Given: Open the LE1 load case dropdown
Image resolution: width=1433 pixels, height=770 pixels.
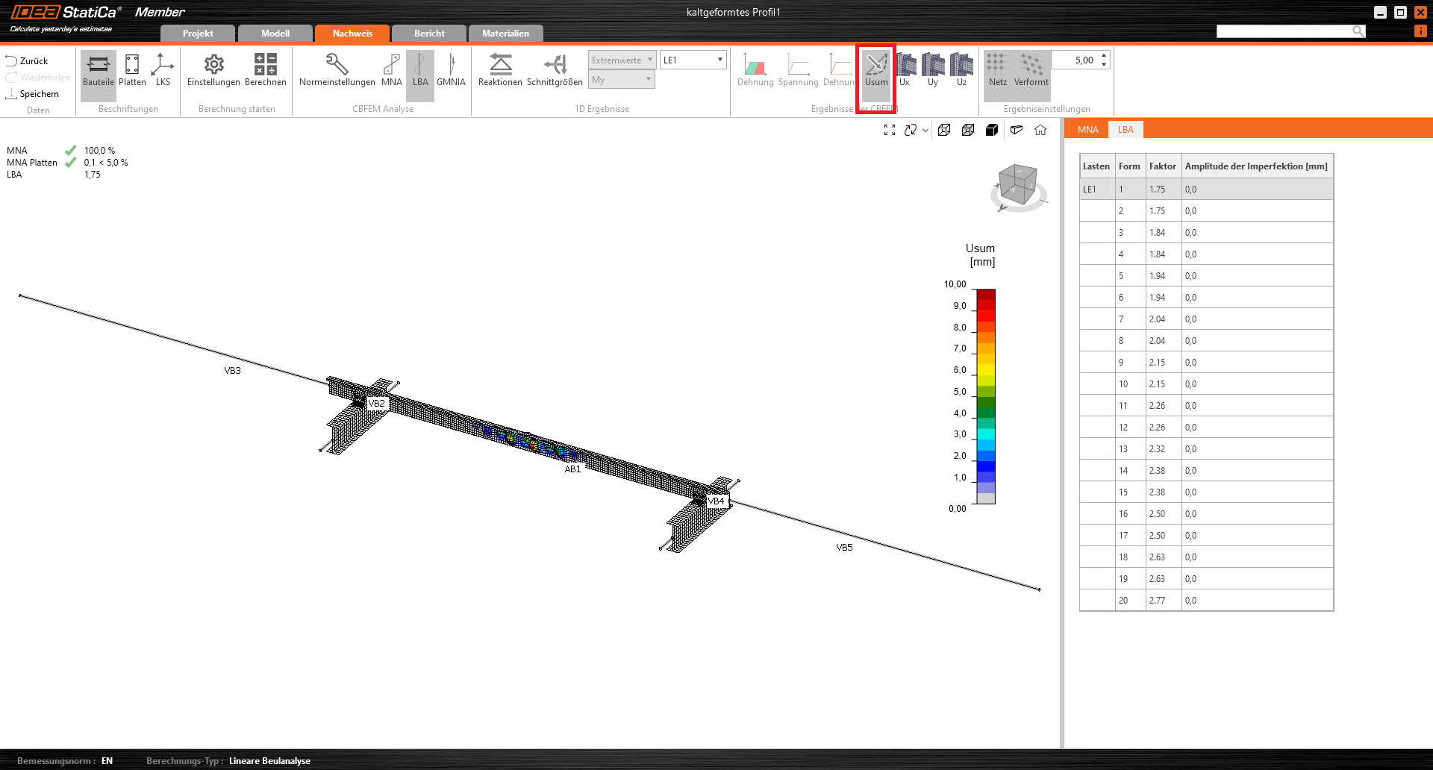Looking at the screenshot, I should point(693,60).
